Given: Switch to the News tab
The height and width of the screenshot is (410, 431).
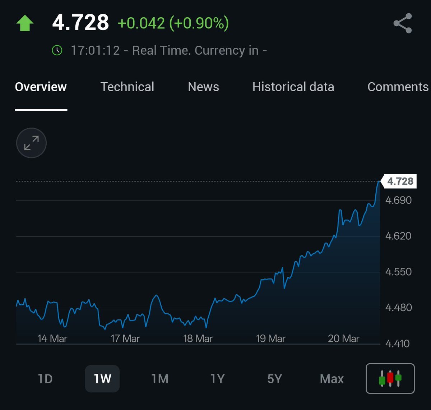Looking at the screenshot, I should (x=203, y=87).
